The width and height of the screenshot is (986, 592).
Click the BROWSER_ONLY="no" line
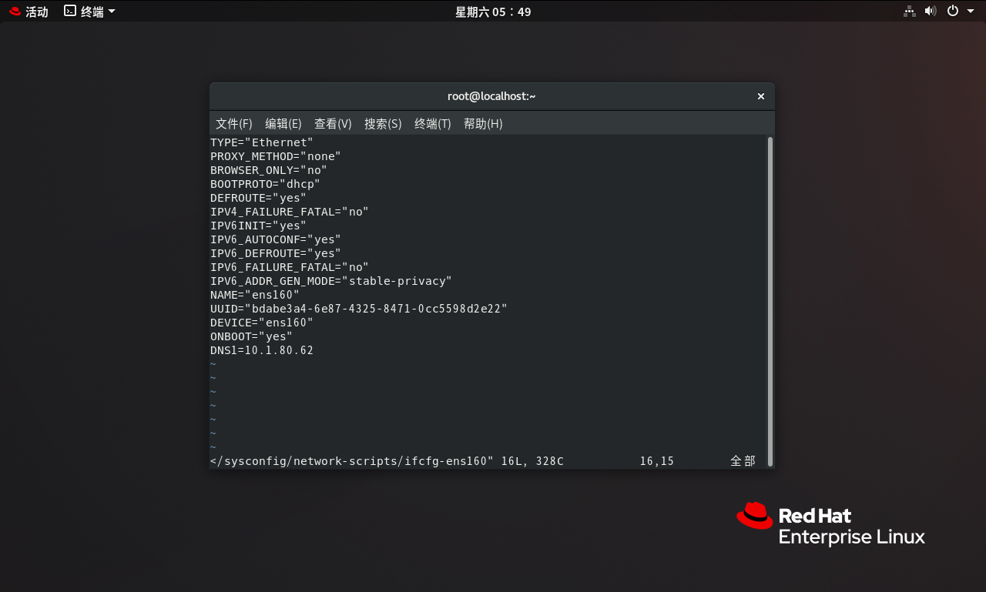[269, 170]
